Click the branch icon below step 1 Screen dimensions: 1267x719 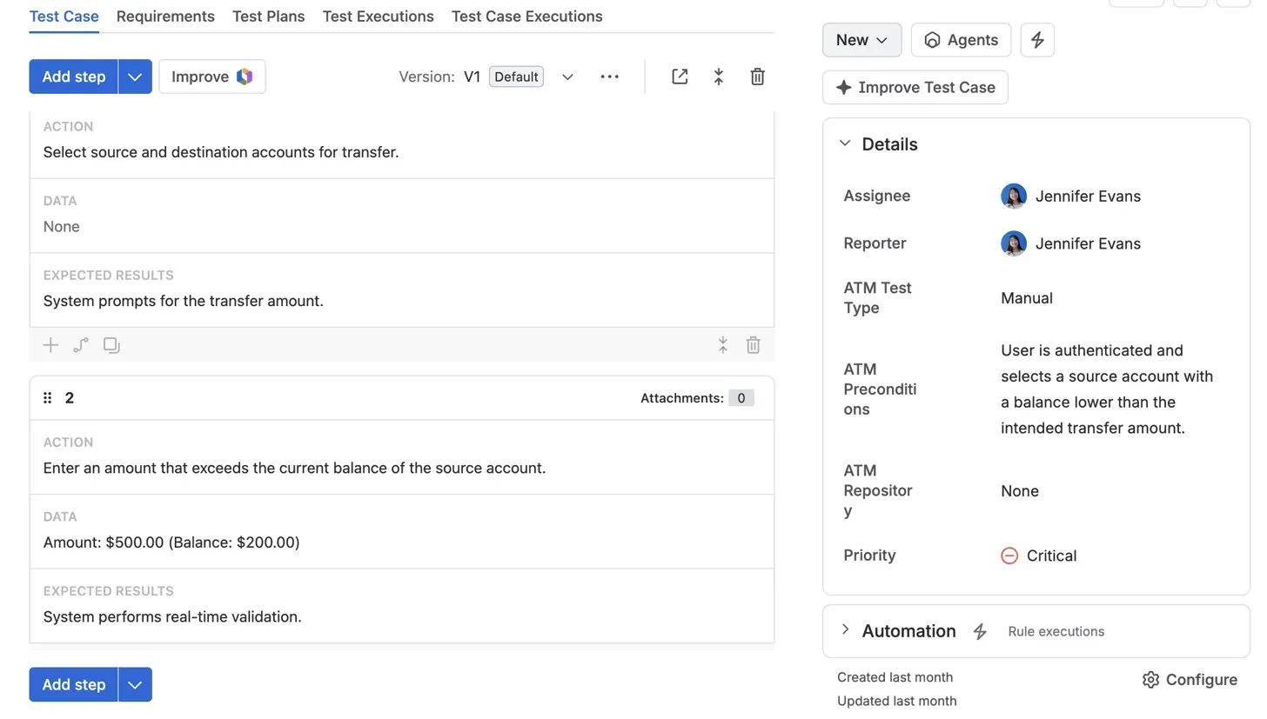point(81,345)
